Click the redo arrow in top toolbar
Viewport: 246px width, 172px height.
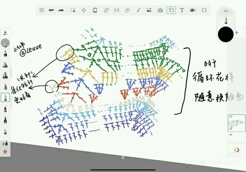[61, 10]
